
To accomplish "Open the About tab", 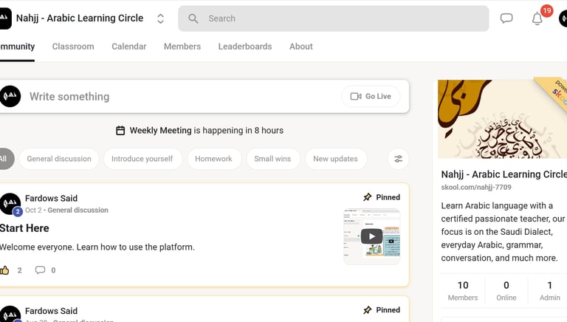I will 301,47.
